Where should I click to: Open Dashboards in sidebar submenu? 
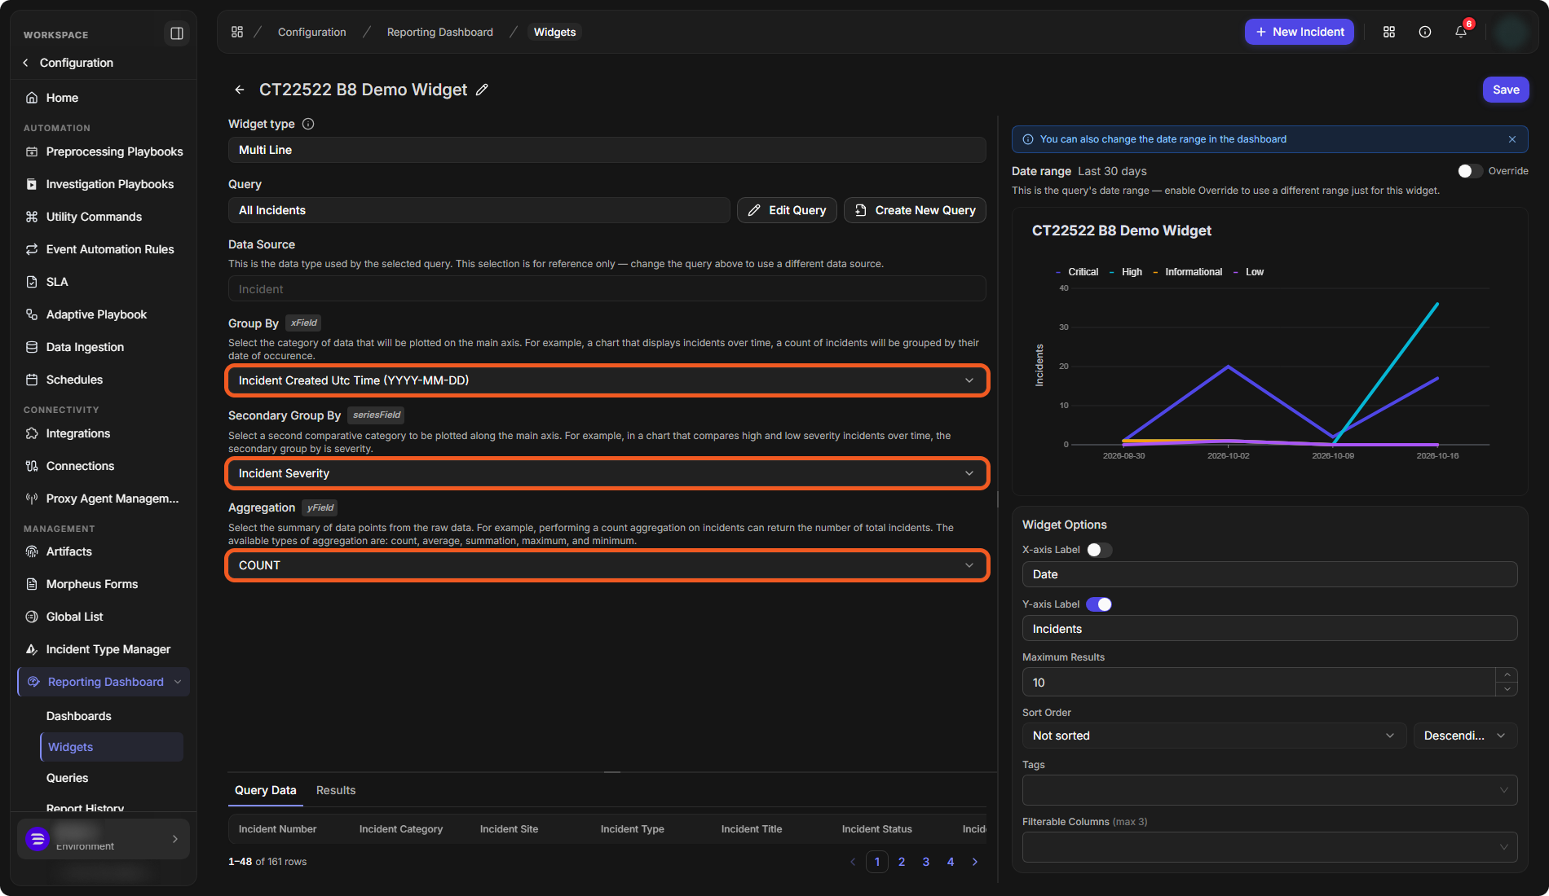pyautogui.click(x=79, y=716)
